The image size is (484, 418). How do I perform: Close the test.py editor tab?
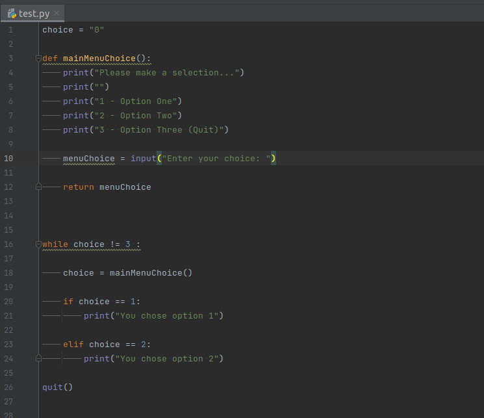(56, 14)
